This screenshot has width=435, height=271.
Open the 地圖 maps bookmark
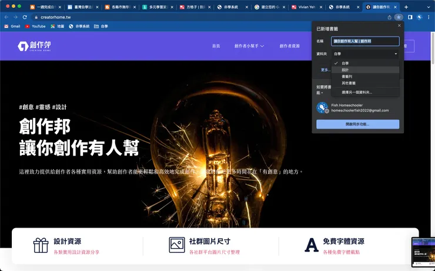(x=58, y=26)
